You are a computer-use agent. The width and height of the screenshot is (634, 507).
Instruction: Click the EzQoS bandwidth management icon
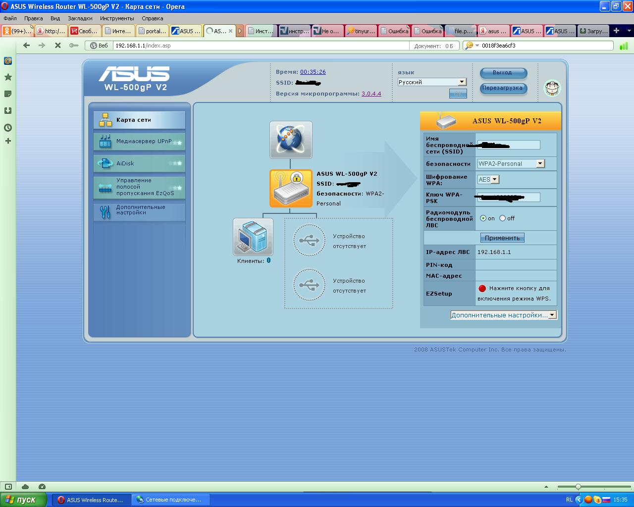(x=106, y=188)
